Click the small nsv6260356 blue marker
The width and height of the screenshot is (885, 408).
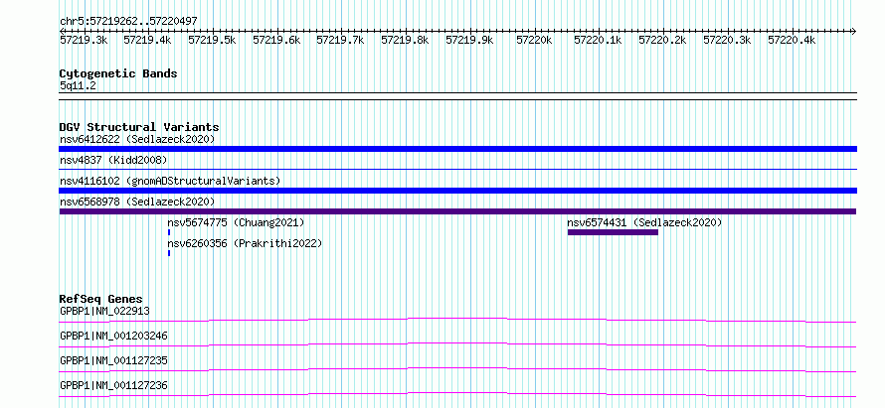(169, 253)
